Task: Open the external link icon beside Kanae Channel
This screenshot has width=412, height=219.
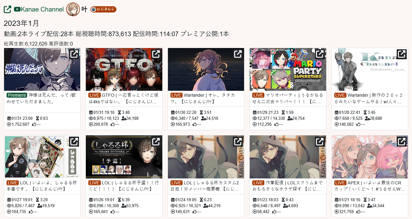Action: (x=7, y=9)
